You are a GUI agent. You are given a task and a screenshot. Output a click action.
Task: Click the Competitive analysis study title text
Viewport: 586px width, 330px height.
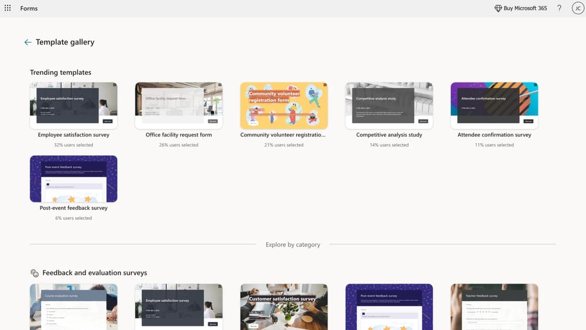pyautogui.click(x=389, y=135)
